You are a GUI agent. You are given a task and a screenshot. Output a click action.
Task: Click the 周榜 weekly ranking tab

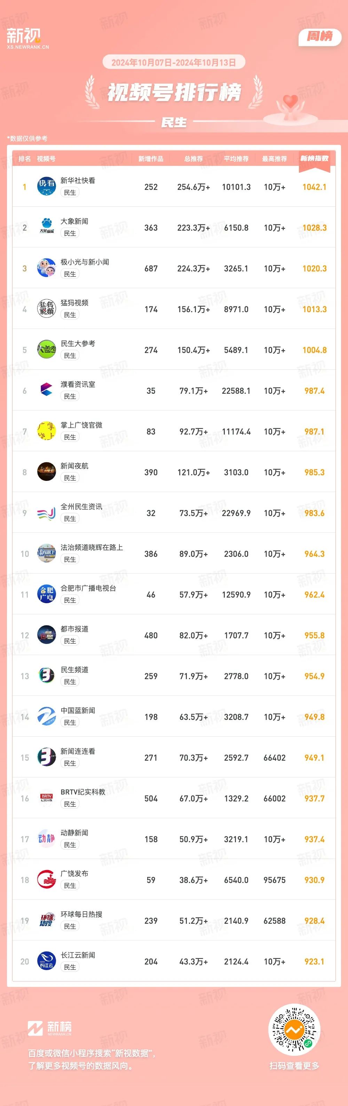(320, 37)
